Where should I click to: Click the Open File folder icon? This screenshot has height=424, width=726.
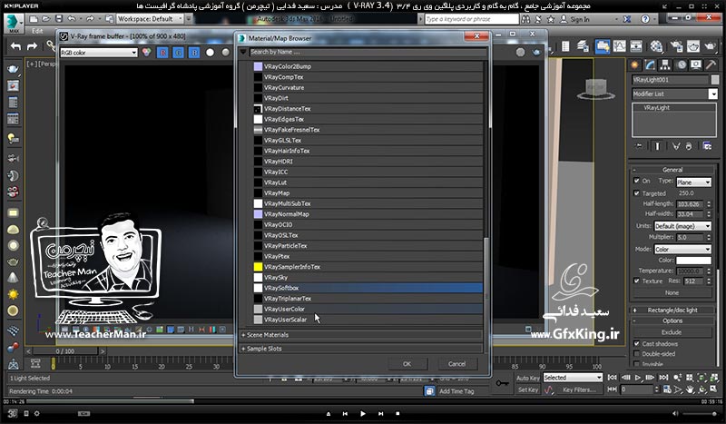(x=46, y=19)
